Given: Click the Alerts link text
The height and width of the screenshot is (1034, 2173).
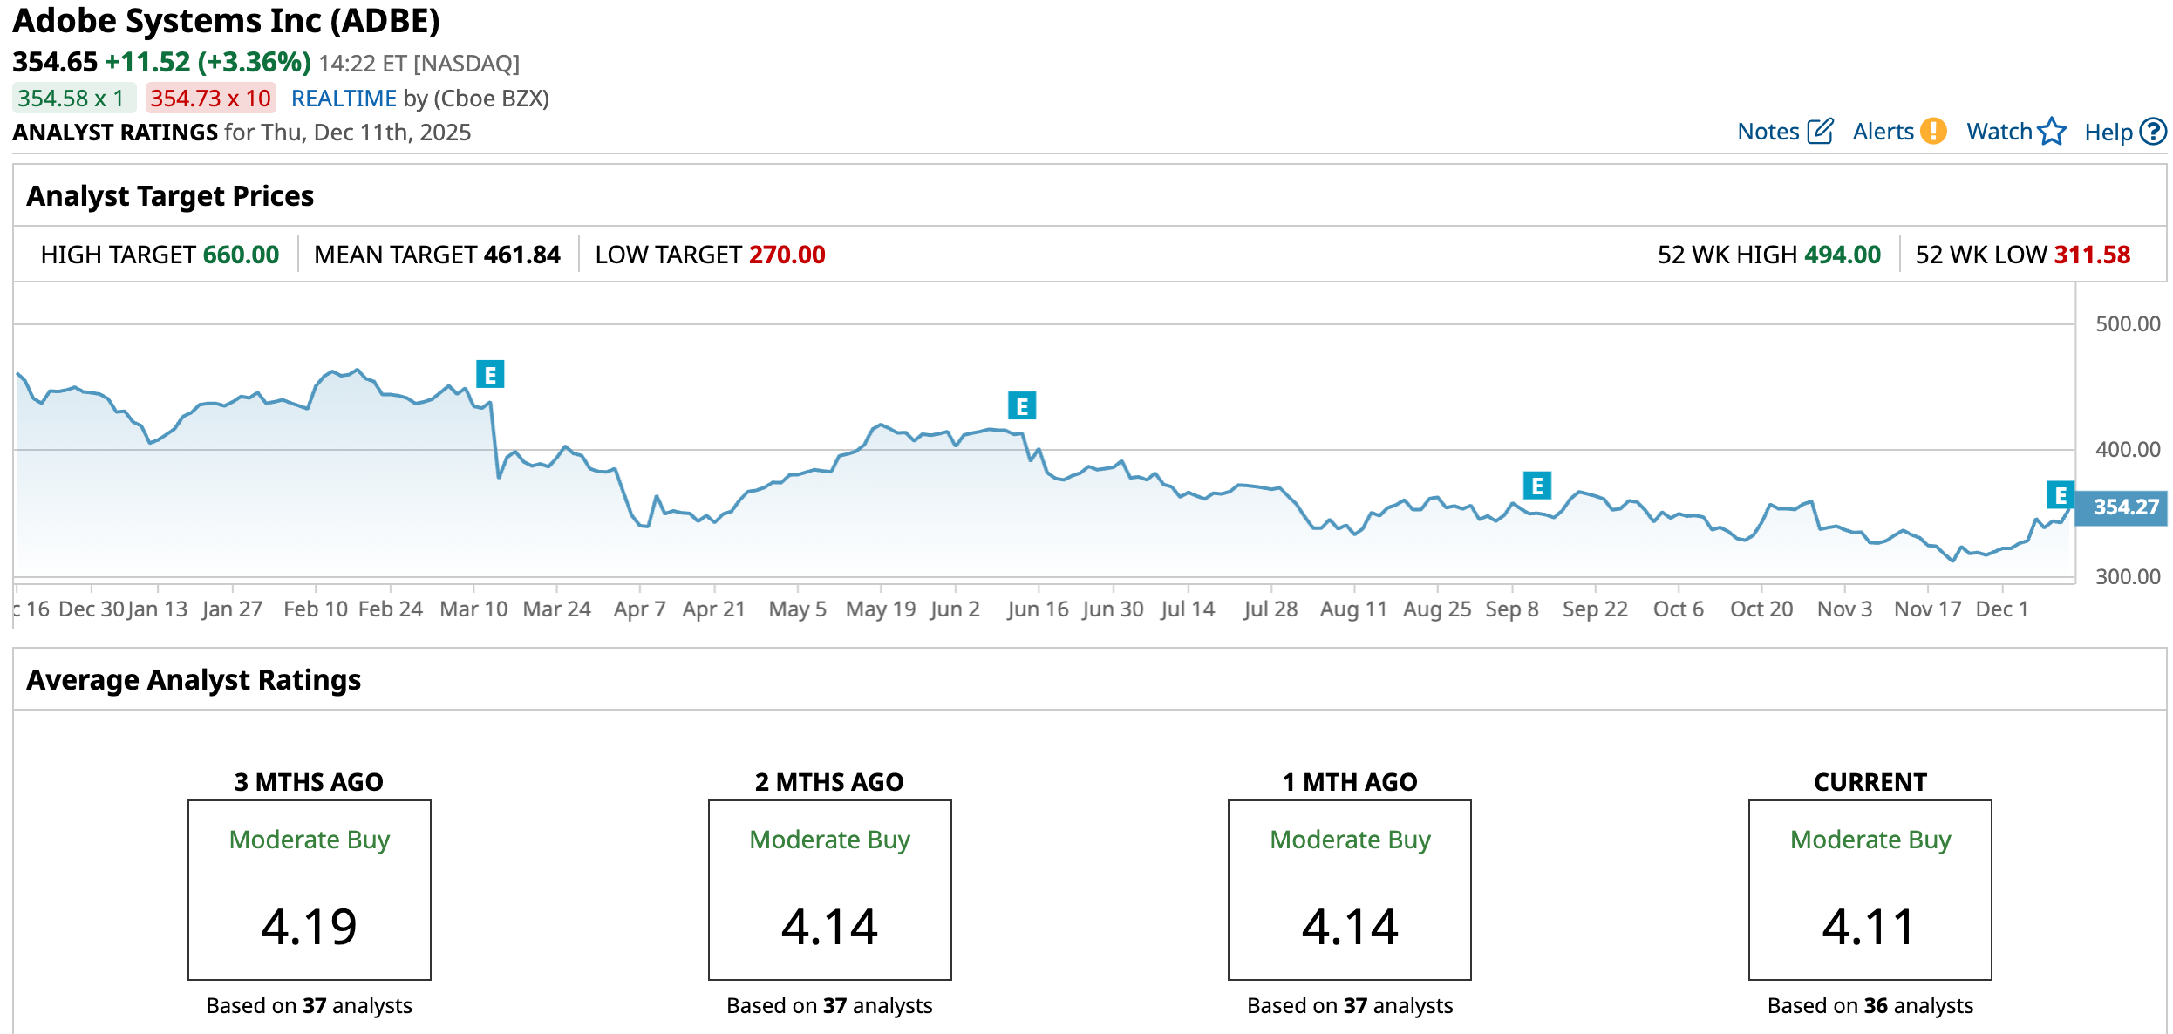Looking at the screenshot, I should 1883,132.
